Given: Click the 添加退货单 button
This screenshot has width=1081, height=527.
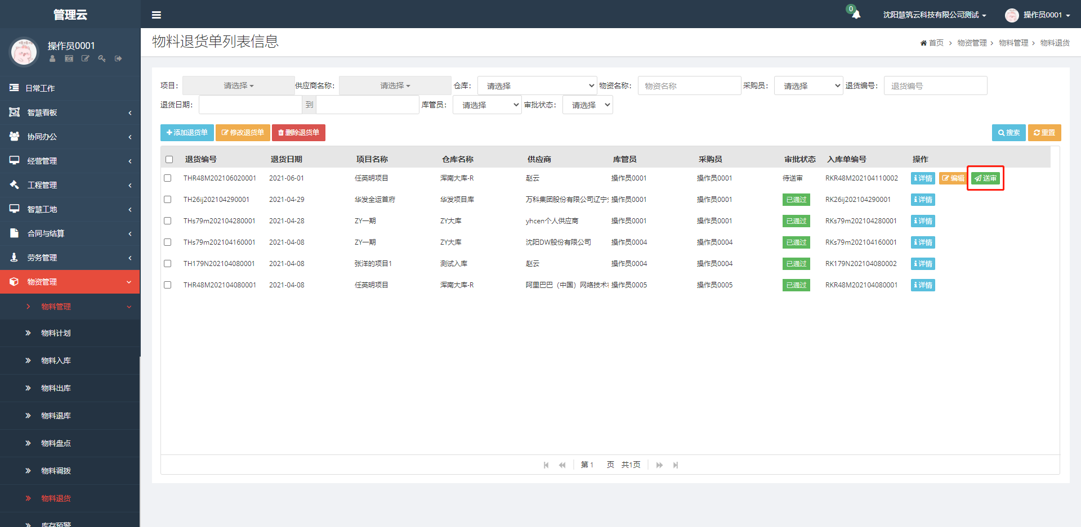Looking at the screenshot, I should 187,133.
